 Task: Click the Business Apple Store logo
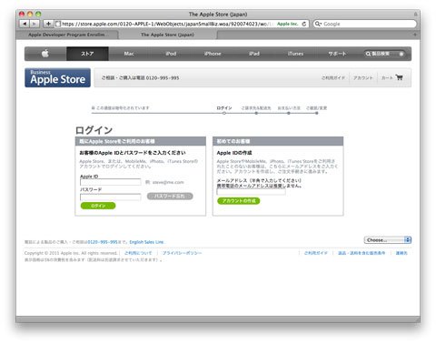[x=57, y=77]
